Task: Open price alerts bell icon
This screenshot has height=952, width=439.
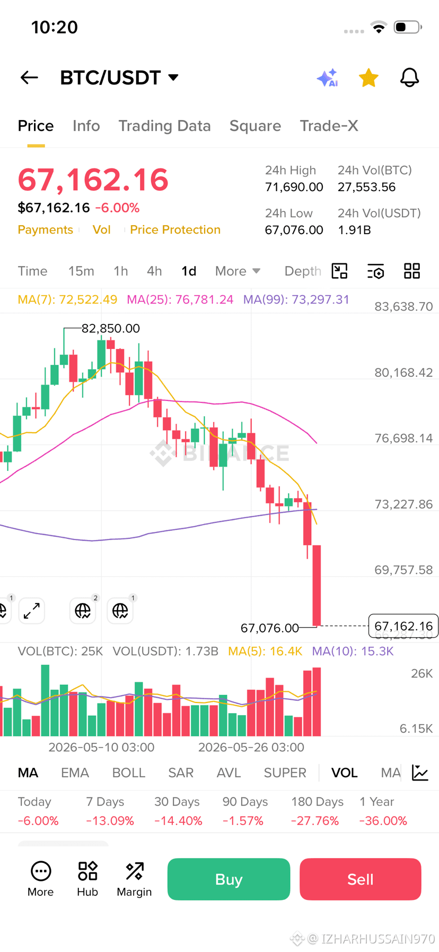Action: (x=409, y=78)
